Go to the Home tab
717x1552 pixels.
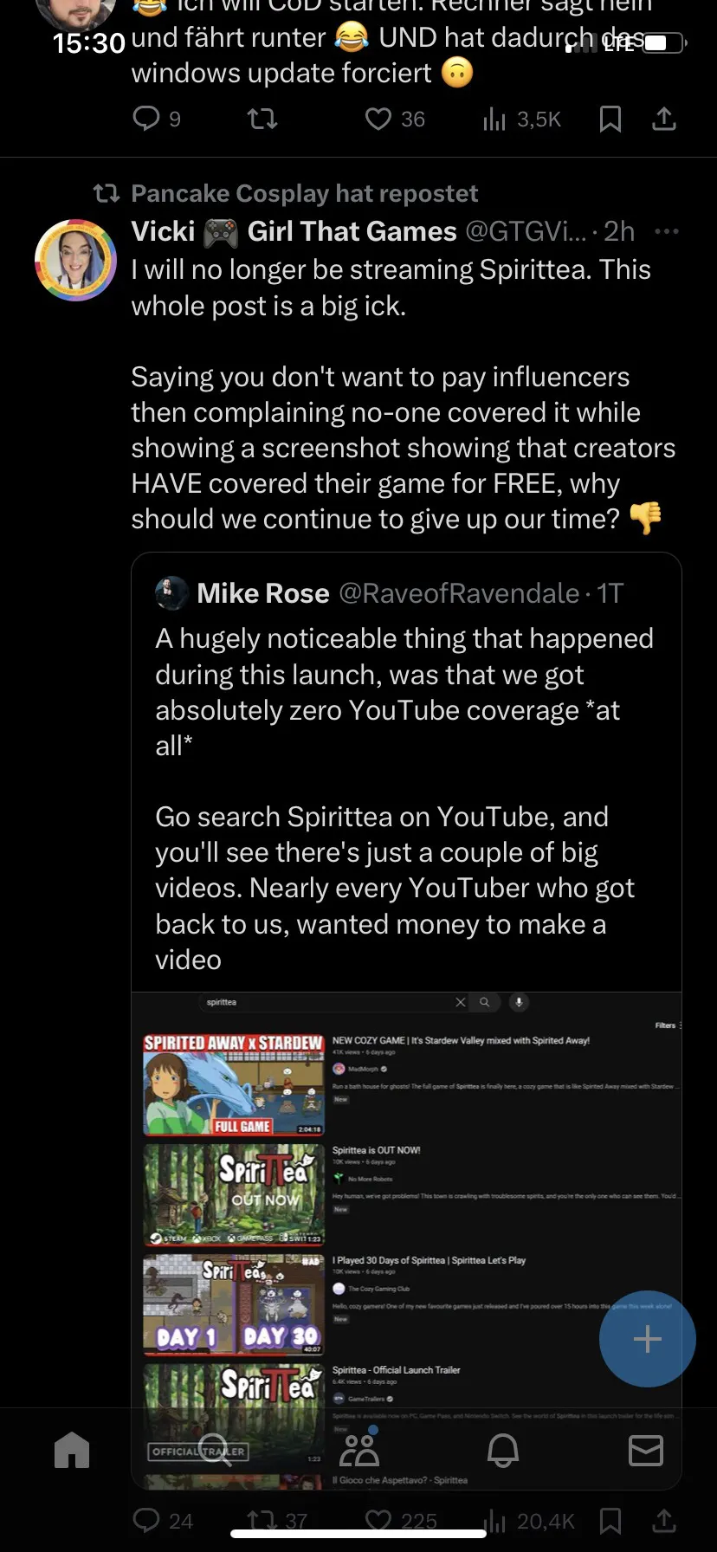tap(72, 1450)
